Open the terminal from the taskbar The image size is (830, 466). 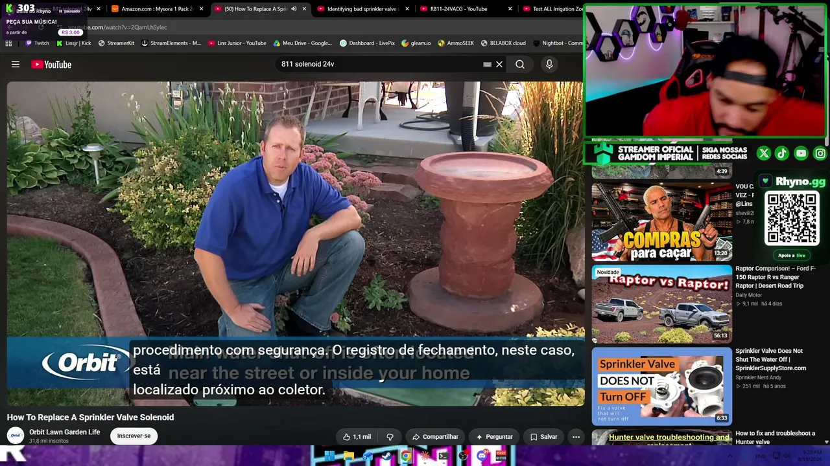443,456
